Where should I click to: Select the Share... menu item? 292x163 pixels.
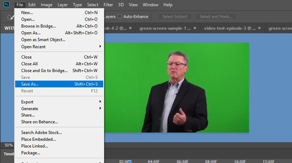pyautogui.click(x=59, y=115)
